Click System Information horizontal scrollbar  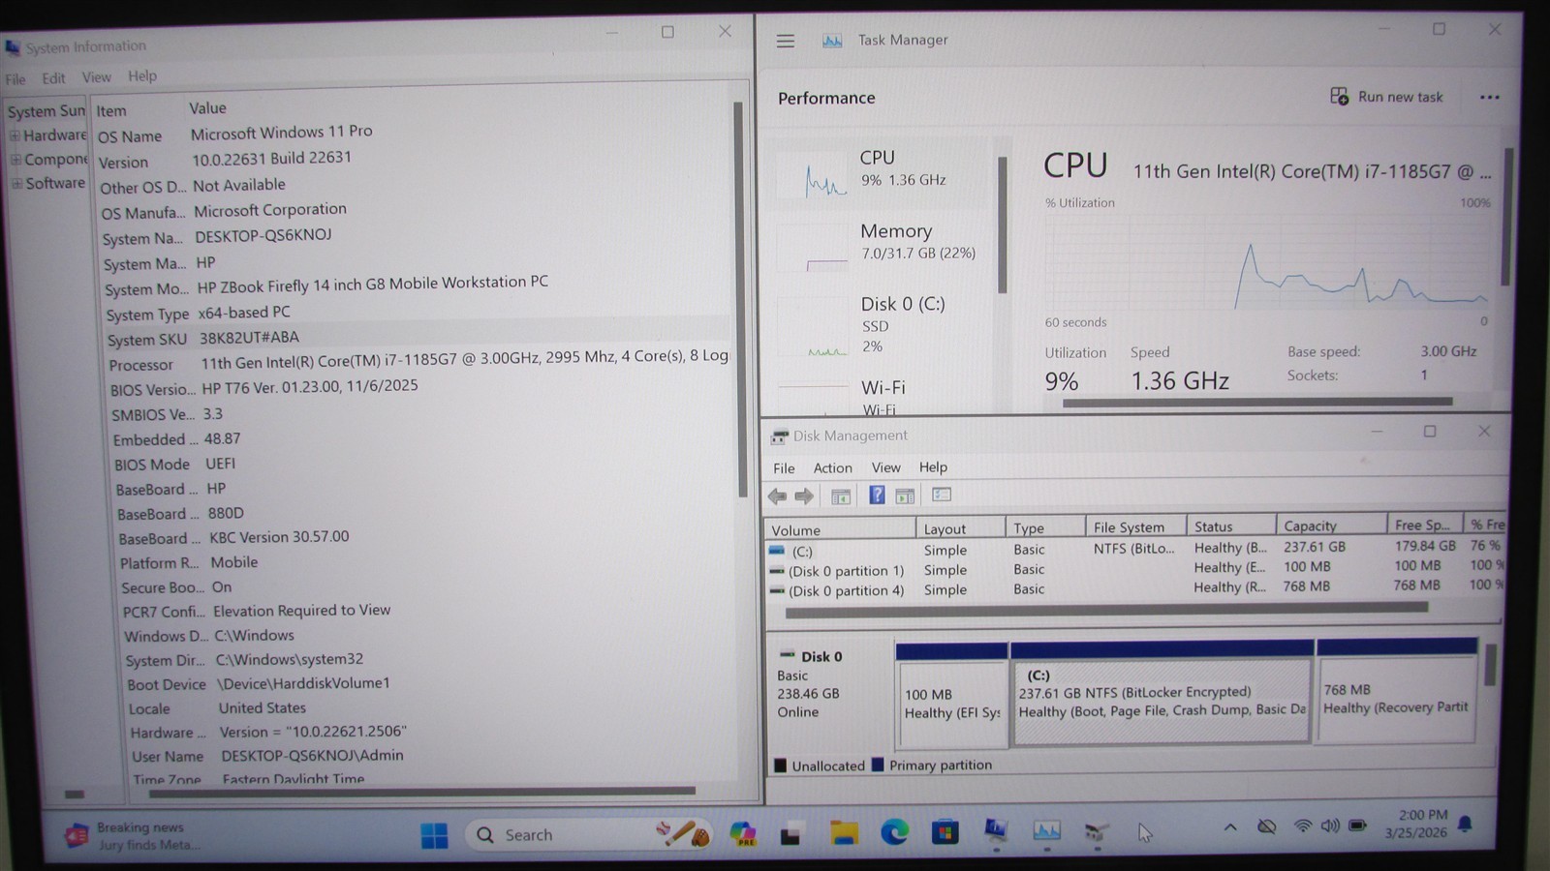coord(421,792)
